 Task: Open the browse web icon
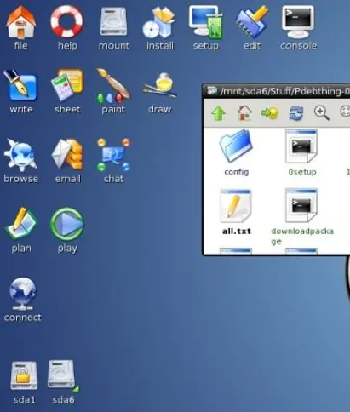click(x=20, y=155)
